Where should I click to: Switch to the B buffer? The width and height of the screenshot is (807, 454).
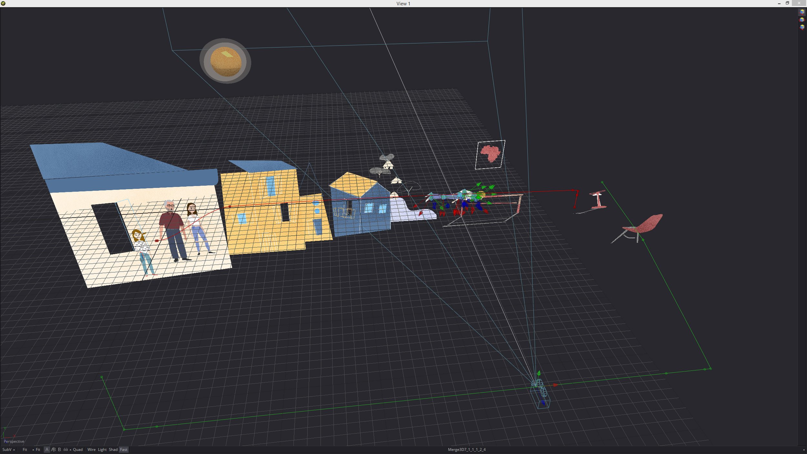point(59,449)
